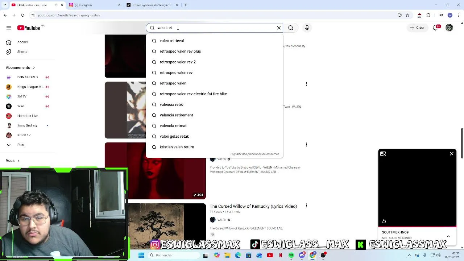Close the Instagram tab
This screenshot has height=261, width=464.
point(119,5)
